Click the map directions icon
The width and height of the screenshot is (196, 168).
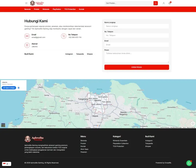pos(19,88)
